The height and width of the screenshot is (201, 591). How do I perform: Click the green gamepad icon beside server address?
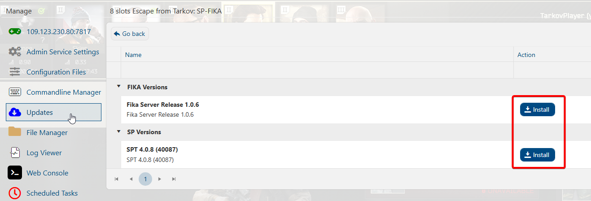point(15,32)
